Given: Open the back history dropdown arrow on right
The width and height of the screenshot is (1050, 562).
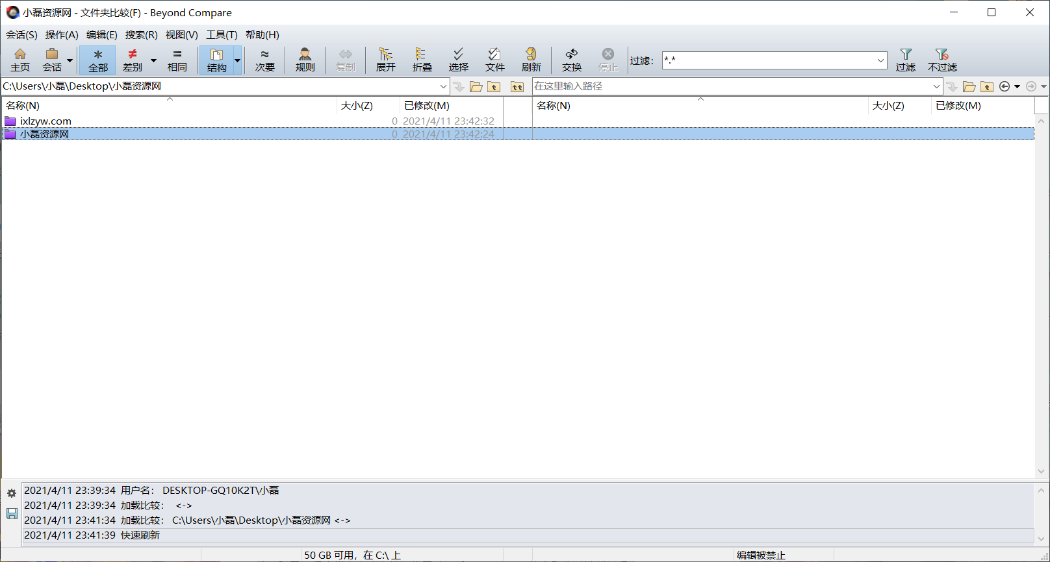Looking at the screenshot, I should [1017, 87].
